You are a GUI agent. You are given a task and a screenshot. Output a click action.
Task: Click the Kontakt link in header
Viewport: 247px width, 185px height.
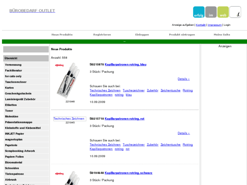click(201, 25)
